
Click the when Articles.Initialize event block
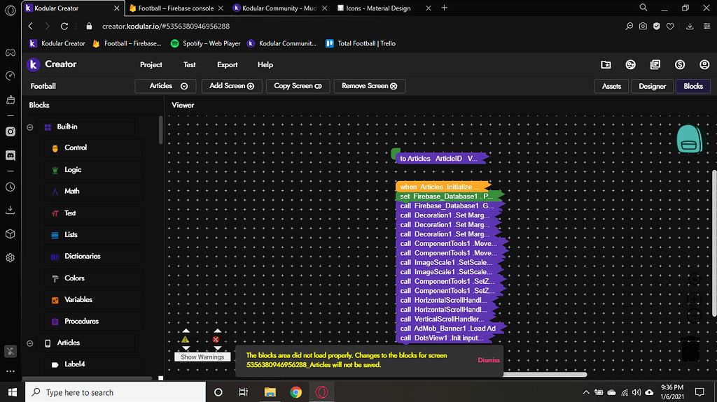pyautogui.click(x=443, y=187)
